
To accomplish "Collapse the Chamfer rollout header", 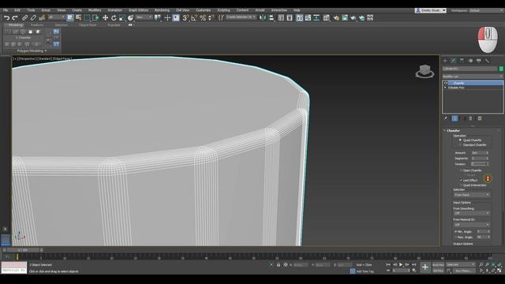I will pyautogui.click(x=454, y=130).
